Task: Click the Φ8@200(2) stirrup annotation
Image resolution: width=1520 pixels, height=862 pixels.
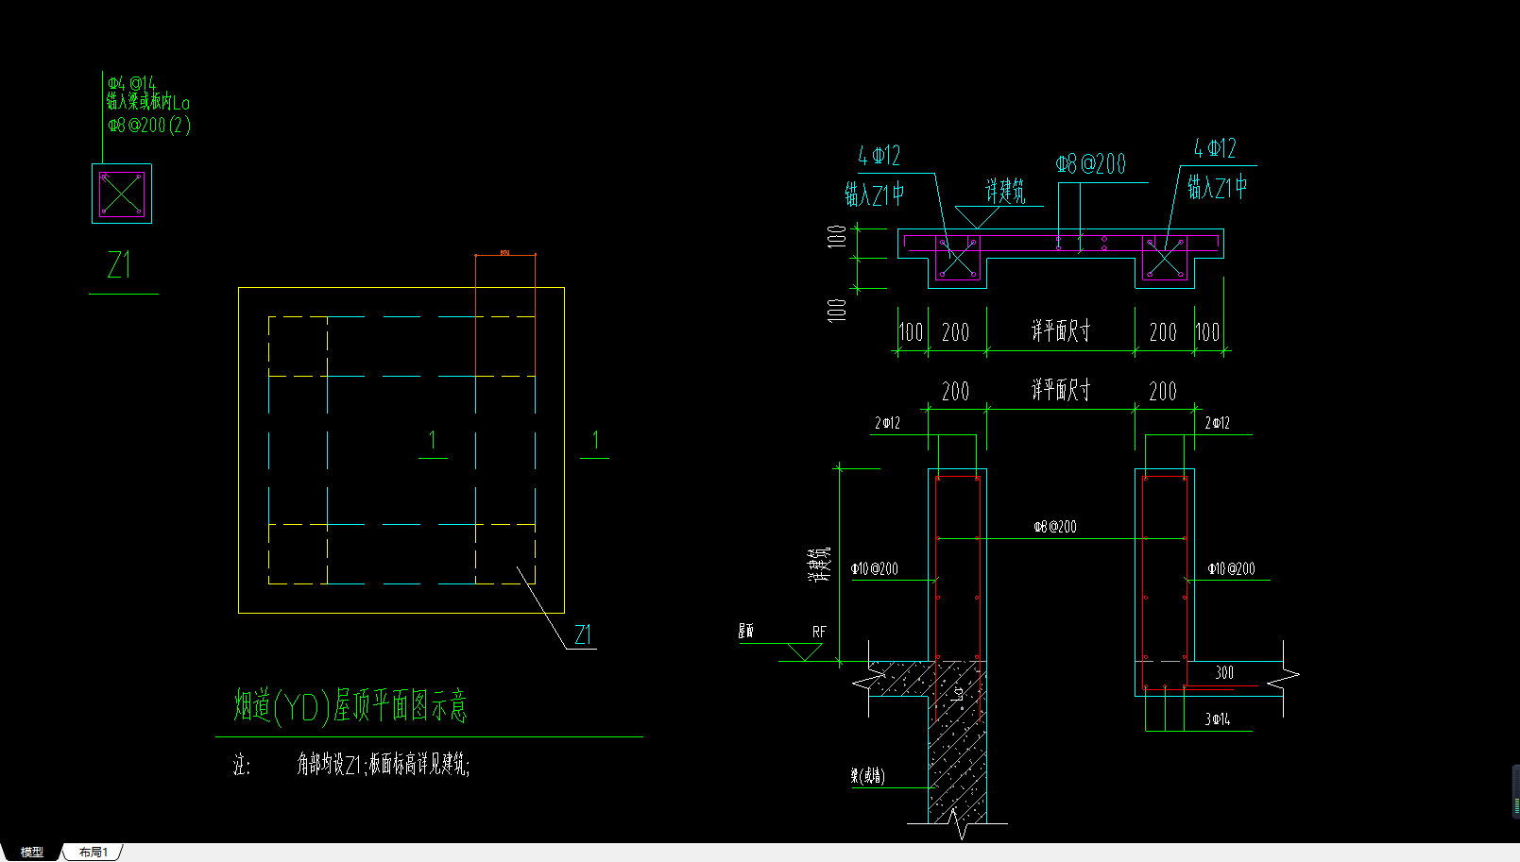Action: [x=149, y=125]
